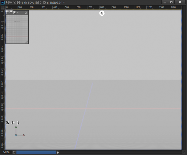Select the orbit 3D camera icon

tap(7, 123)
